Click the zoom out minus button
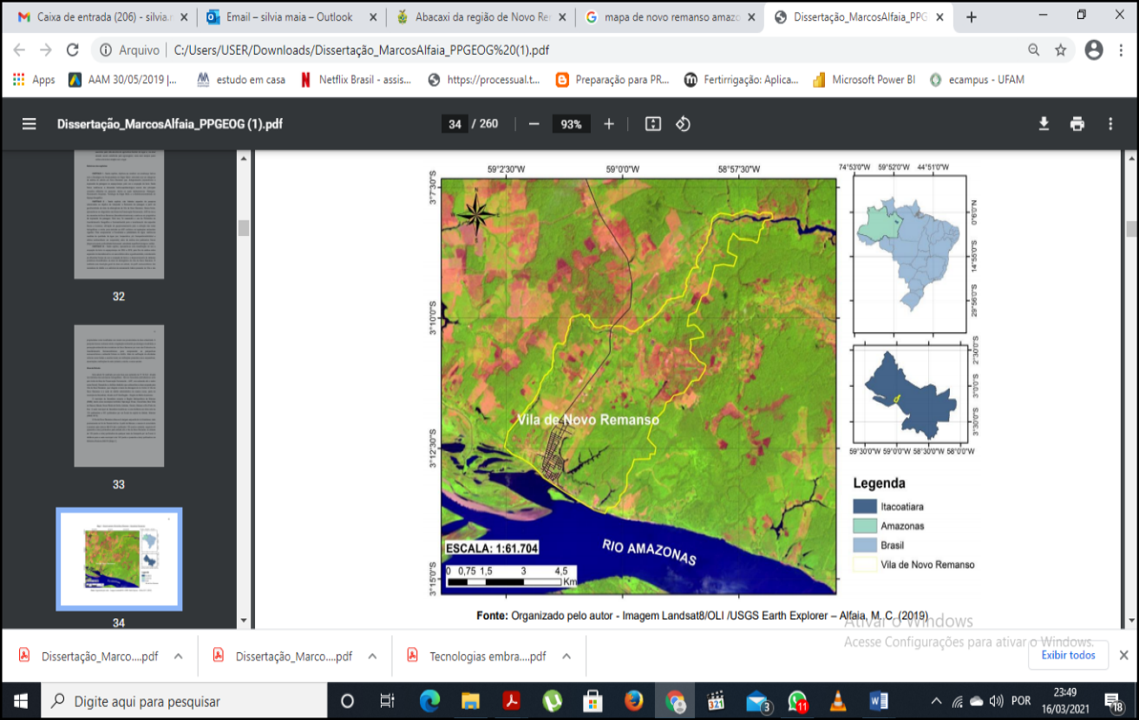Image resolution: width=1139 pixels, height=720 pixels. (534, 124)
